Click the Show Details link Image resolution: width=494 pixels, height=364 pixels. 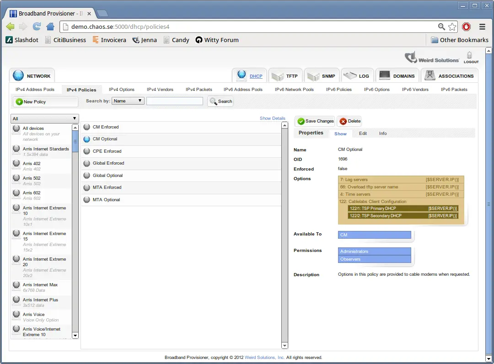click(272, 118)
